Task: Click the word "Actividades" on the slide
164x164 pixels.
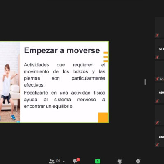Action: (36, 65)
